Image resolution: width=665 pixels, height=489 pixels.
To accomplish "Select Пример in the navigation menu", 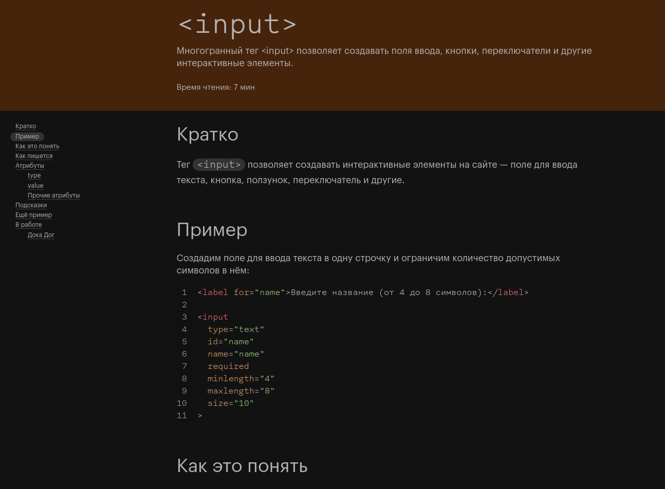I will (x=27, y=136).
